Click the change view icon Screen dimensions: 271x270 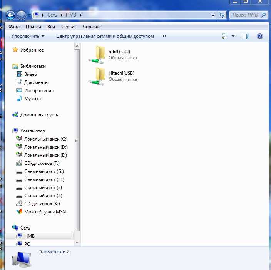click(x=225, y=36)
